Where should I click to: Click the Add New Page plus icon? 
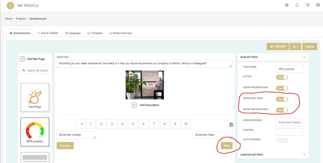tap(22, 59)
